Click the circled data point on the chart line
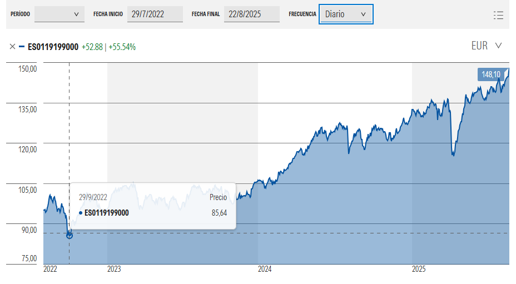Viewport: 516px width, 284px height. [70, 235]
